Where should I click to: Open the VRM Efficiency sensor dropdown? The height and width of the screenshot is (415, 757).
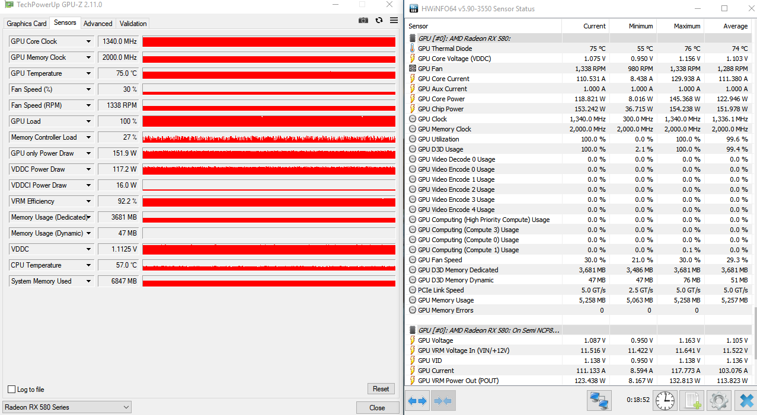[x=89, y=201]
